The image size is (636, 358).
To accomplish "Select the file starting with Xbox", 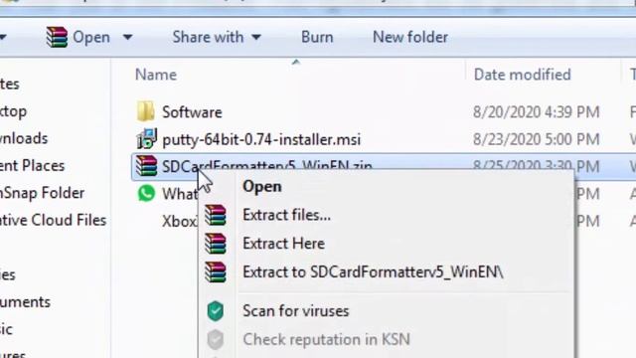I will click(x=179, y=221).
